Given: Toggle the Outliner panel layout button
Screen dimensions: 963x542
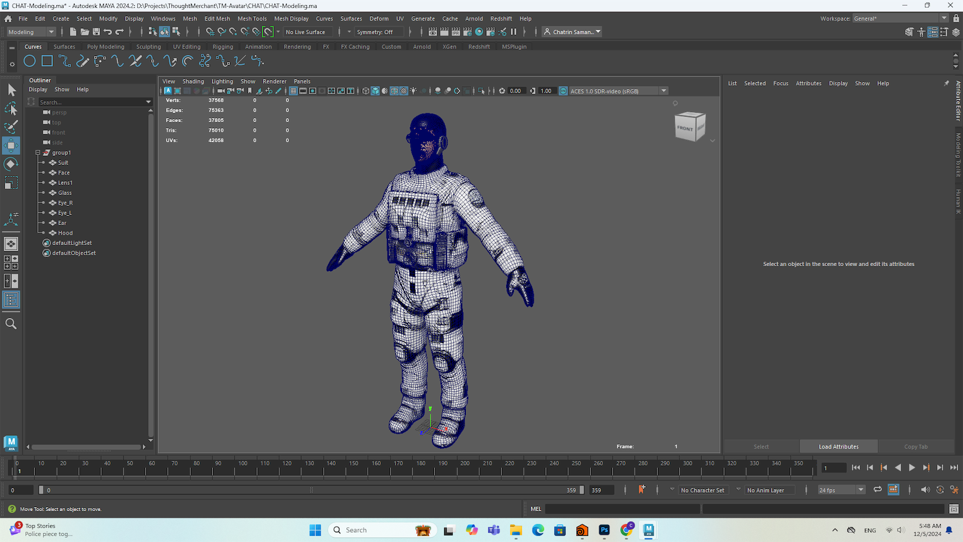Looking at the screenshot, I should click(11, 300).
